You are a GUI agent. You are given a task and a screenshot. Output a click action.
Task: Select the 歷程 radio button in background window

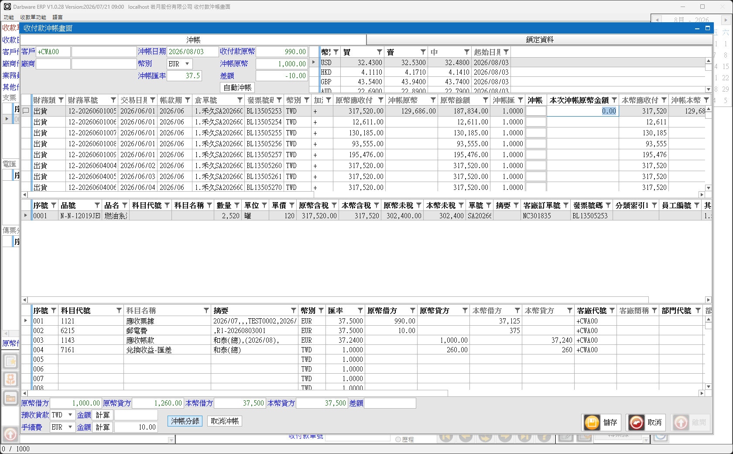398,440
